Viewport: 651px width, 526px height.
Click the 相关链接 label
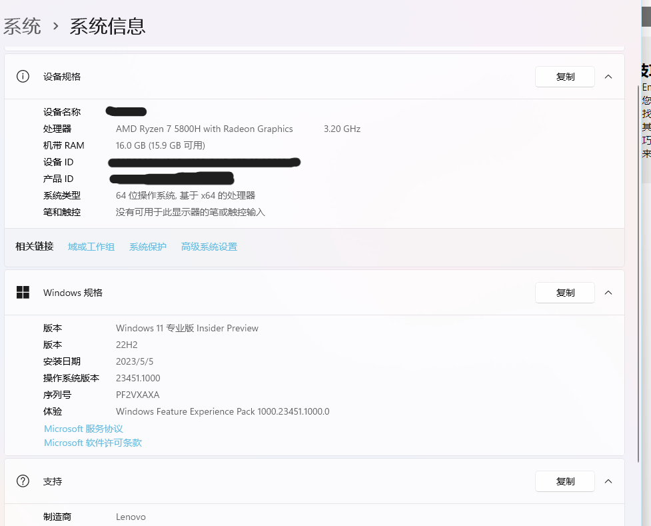35,247
